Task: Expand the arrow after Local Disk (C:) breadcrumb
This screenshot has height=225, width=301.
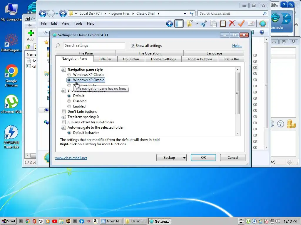Action: tap(105, 13)
